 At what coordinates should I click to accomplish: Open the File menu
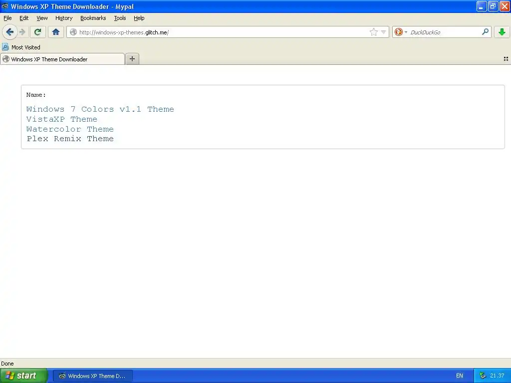(7, 18)
